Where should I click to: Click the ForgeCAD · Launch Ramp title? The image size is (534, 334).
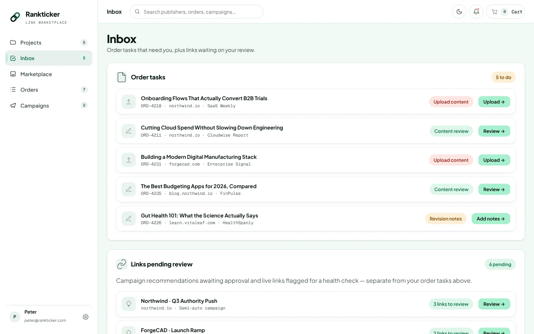[173, 330]
